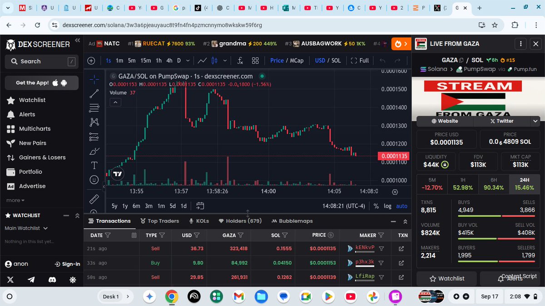Click Get the App! button
The image size is (545, 306).
pyautogui.click(x=42, y=83)
